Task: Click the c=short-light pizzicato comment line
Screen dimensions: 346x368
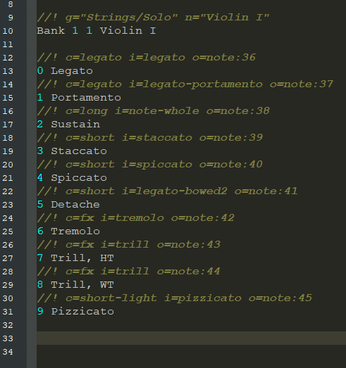Action: [x=175, y=298]
